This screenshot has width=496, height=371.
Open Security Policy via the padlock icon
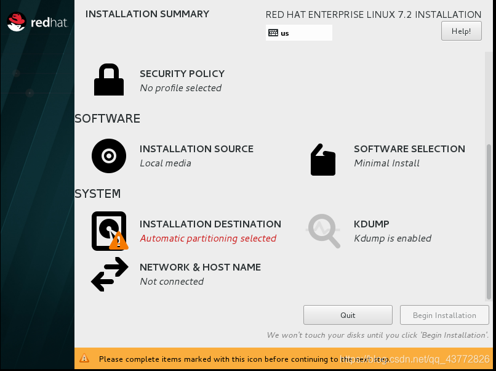[109, 79]
